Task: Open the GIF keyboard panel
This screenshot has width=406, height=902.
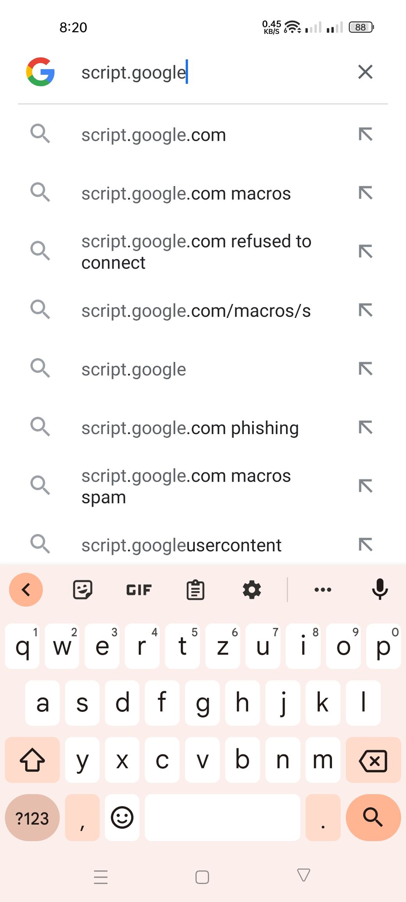Action: click(x=139, y=590)
